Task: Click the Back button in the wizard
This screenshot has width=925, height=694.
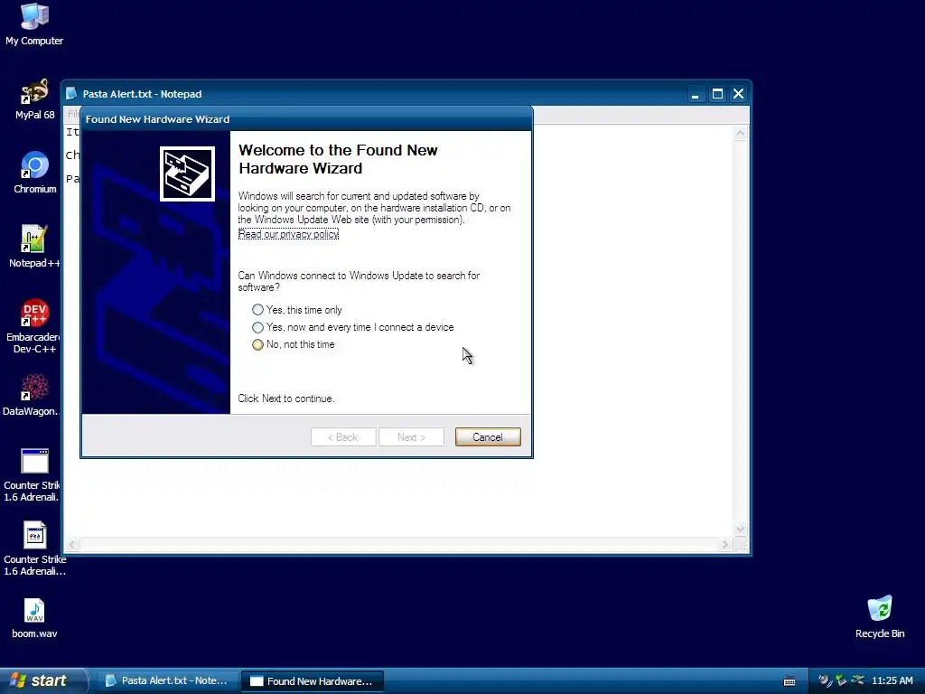Action: 343,437
